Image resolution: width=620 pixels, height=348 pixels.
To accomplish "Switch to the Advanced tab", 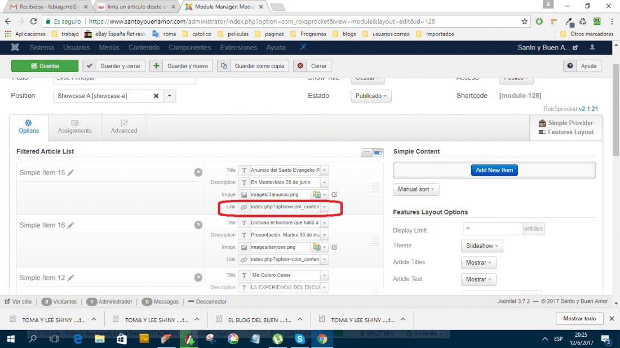I will coord(124,127).
